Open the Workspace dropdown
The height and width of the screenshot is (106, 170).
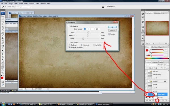pos(110,7)
